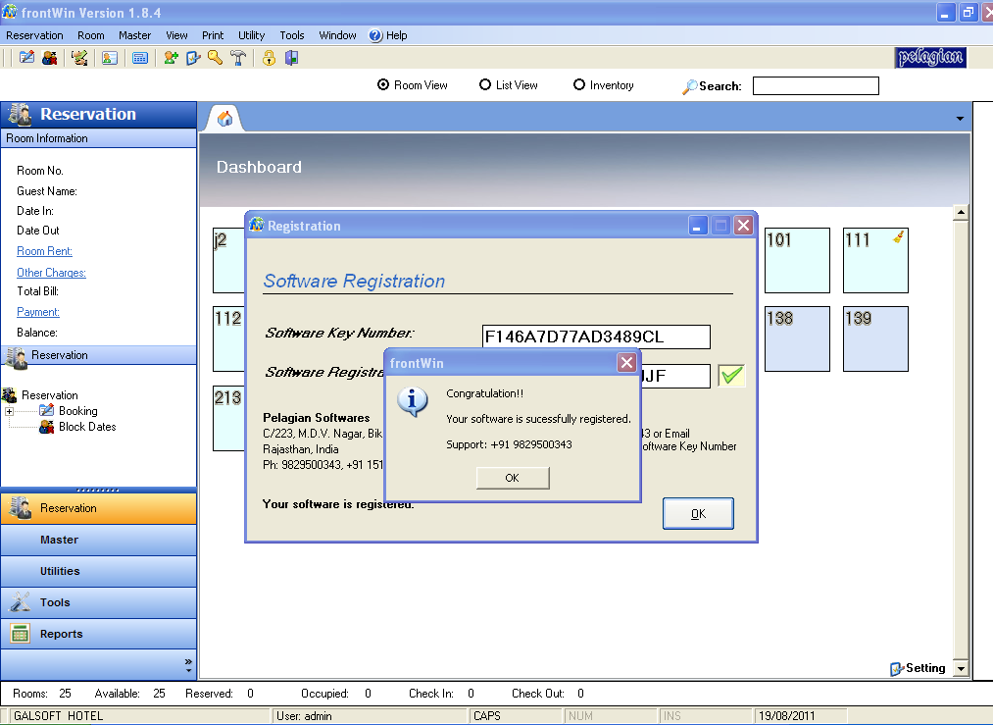
Task: Select the Inventory radio button
Action: [578, 84]
